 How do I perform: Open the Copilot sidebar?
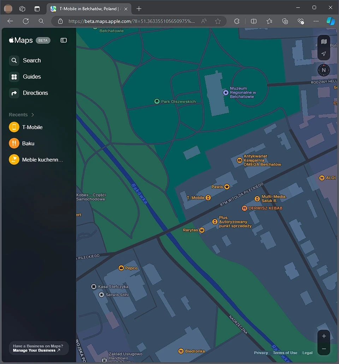coord(331,21)
